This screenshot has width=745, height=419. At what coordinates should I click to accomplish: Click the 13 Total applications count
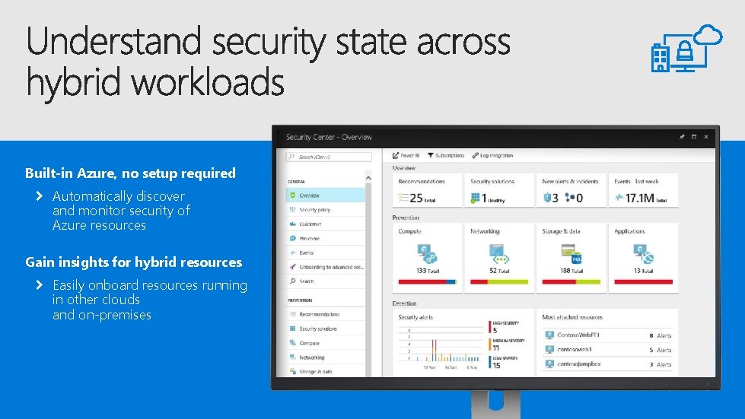point(643,271)
